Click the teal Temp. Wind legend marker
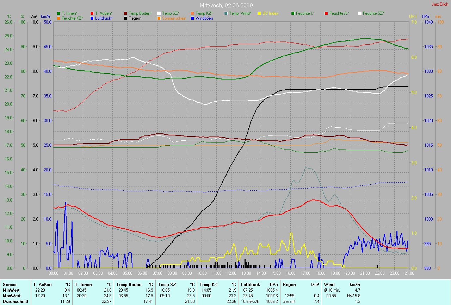 click(x=226, y=13)
